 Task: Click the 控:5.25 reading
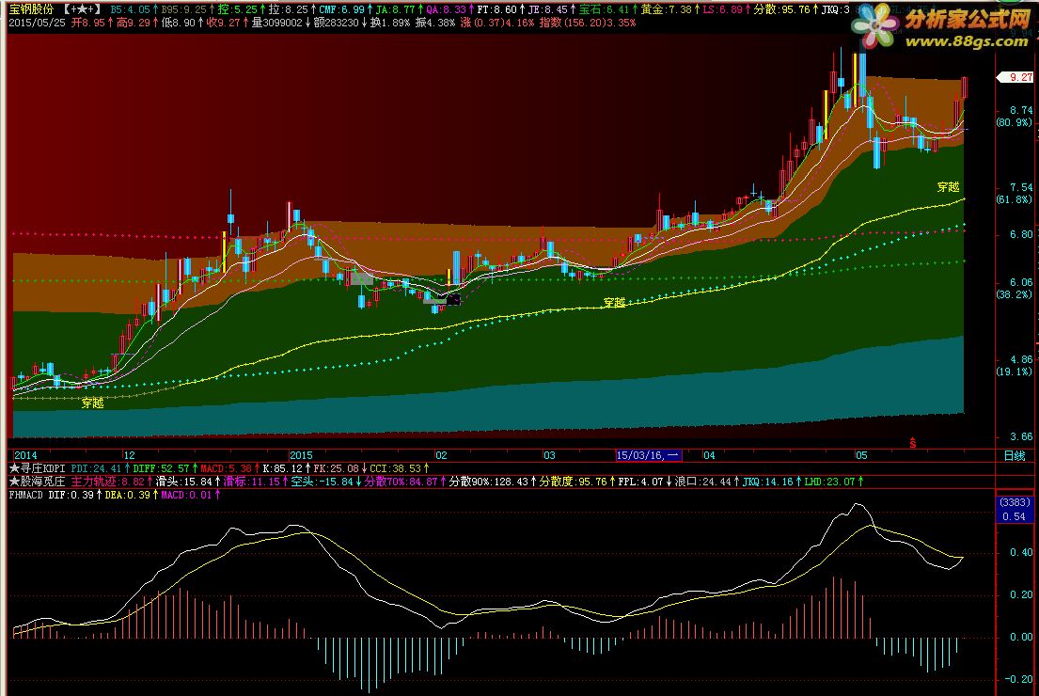pyautogui.click(x=237, y=9)
